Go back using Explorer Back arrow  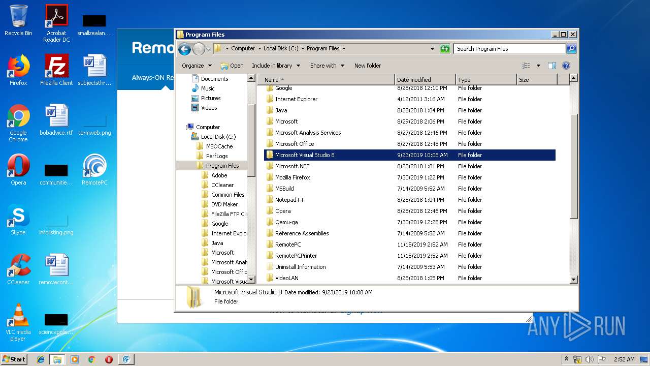[185, 49]
